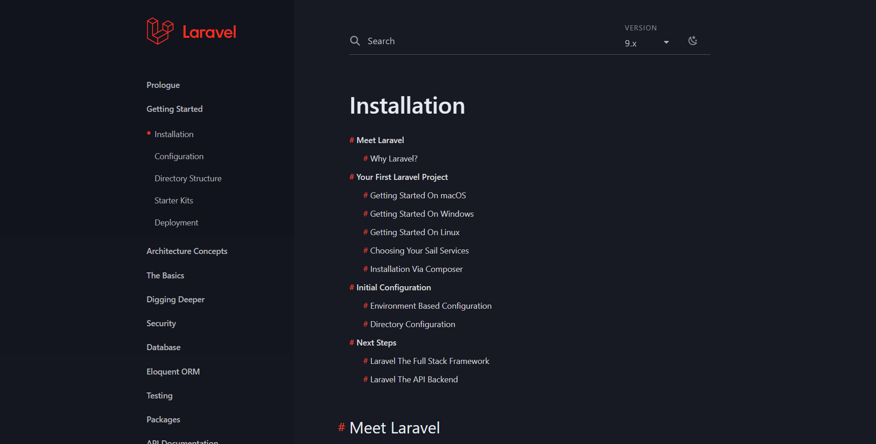Expand Architecture Concepts section
Viewport: 876px width, 444px height.
(x=187, y=251)
